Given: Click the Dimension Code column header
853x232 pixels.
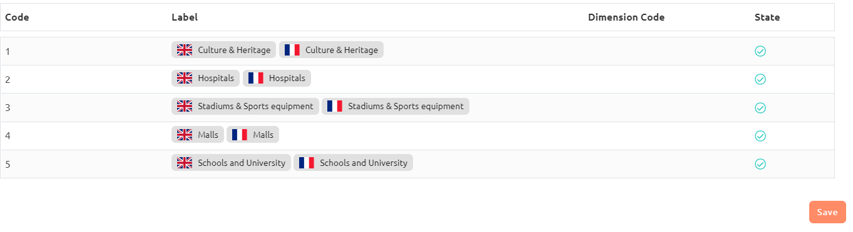Looking at the screenshot, I should coord(626,17).
